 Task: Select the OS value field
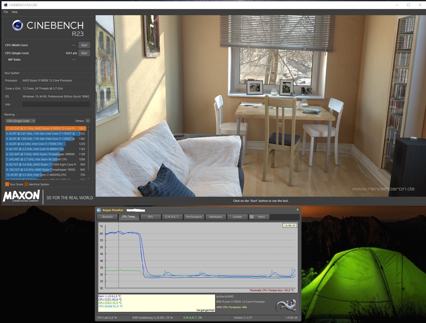56,96
